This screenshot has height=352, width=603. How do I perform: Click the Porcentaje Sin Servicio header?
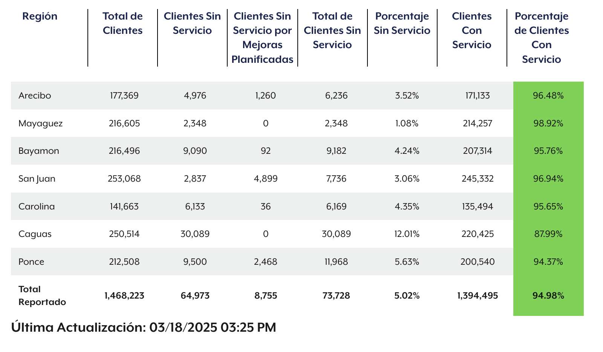coord(402,23)
